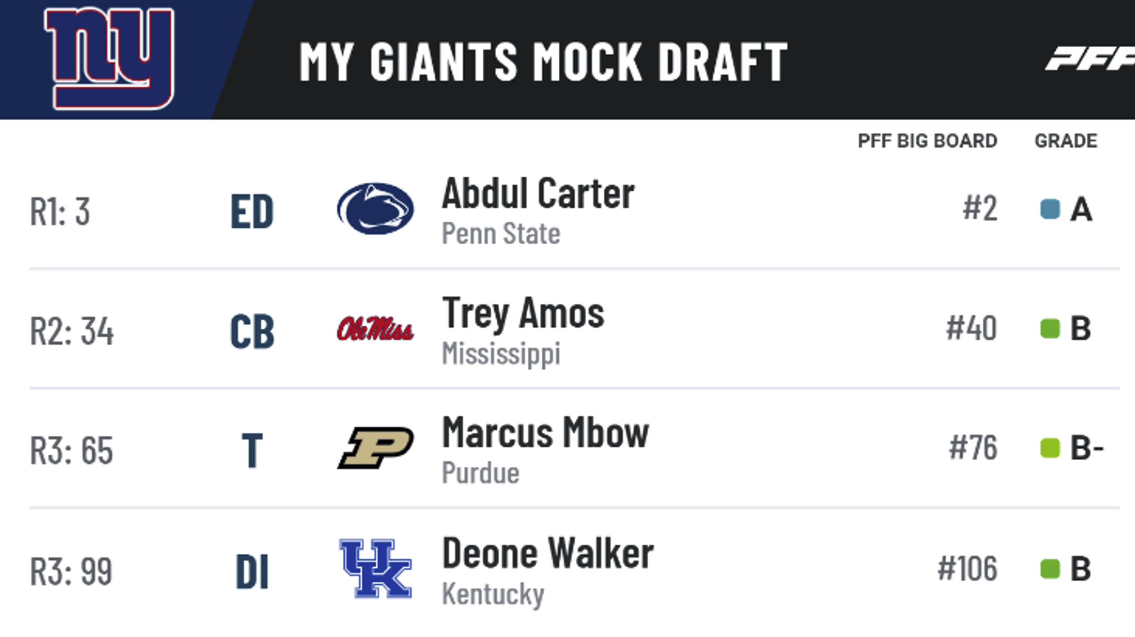Click the Ole Miss logo
Screen dimensions: 1135x637
(x=375, y=328)
